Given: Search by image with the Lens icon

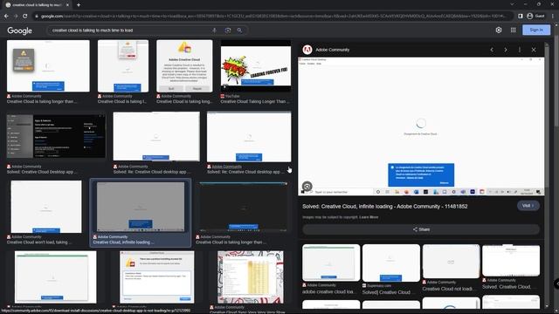Looking at the screenshot, I should click(x=228, y=31).
